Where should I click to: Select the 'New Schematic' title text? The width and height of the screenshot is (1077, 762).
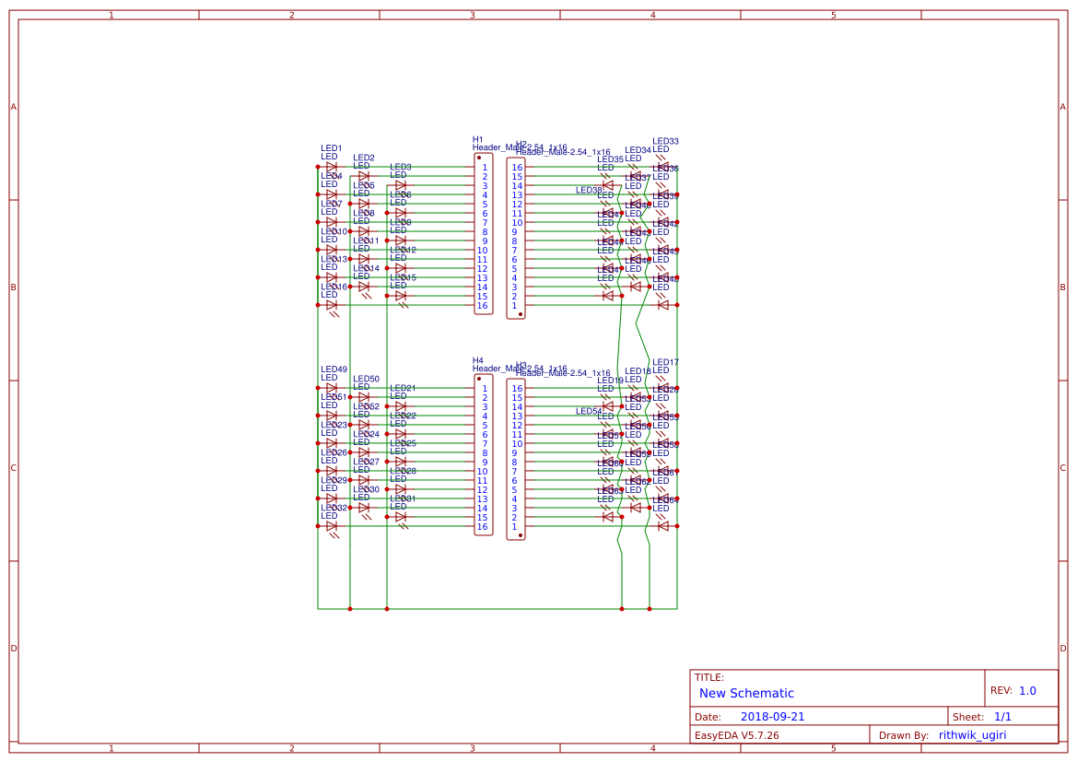click(x=746, y=693)
